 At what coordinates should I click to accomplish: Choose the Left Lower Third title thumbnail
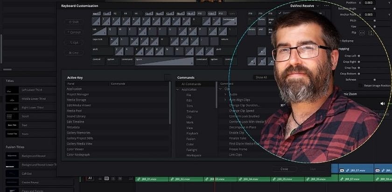click(x=12, y=90)
